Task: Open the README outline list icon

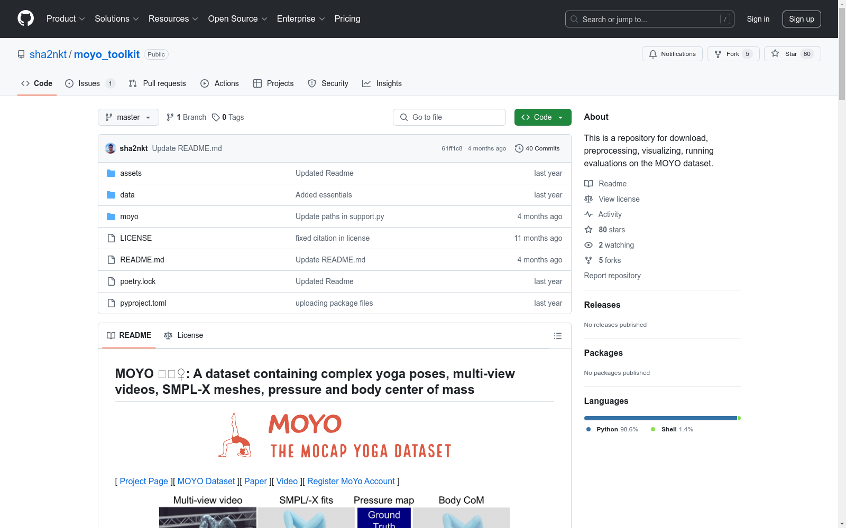Action: (557, 336)
